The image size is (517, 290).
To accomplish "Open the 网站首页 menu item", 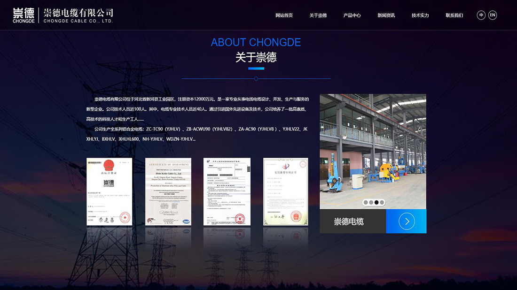I will click(x=284, y=15).
